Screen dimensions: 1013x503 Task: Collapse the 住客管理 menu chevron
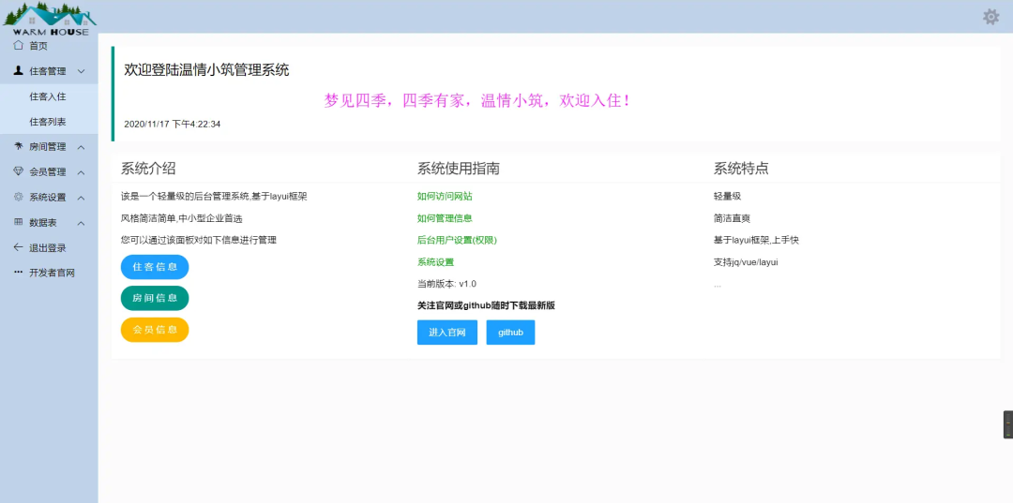point(82,71)
